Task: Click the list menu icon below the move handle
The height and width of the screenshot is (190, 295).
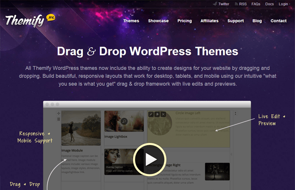Action: [59, 119]
